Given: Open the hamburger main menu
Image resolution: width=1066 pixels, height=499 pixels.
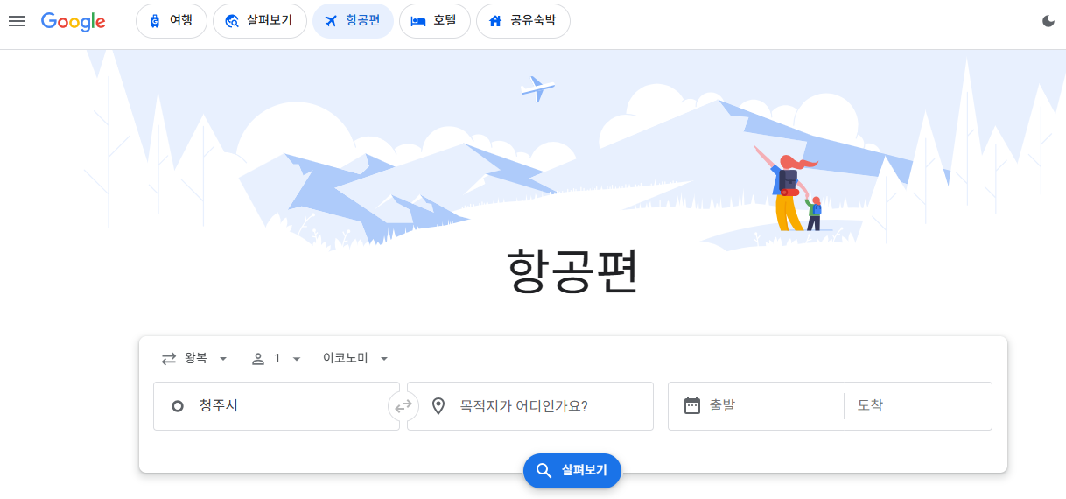Looking at the screenshot, I should (17, 21).
